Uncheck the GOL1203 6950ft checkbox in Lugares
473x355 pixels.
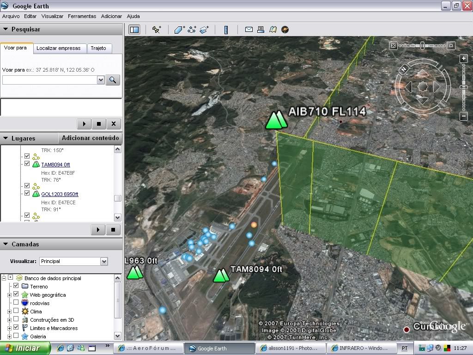click(27, 193)
